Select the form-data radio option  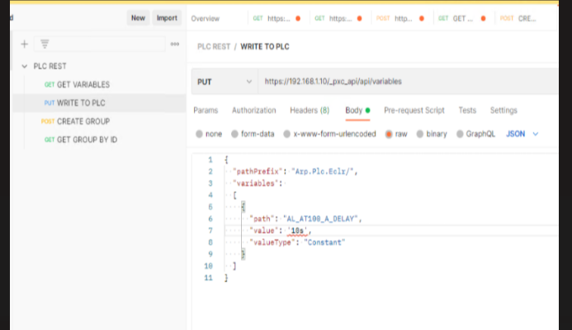tap(234, 134)
